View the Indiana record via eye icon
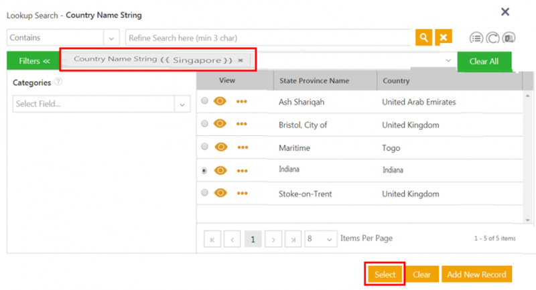The width and height of the screenshot is (536, 290). (220, 170)
